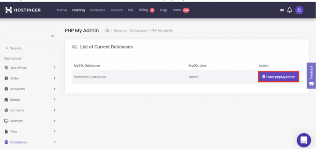The height and width of the screenshot is (149, 316).
Task: Click the new badge next to Store
Action: (186, 10)
